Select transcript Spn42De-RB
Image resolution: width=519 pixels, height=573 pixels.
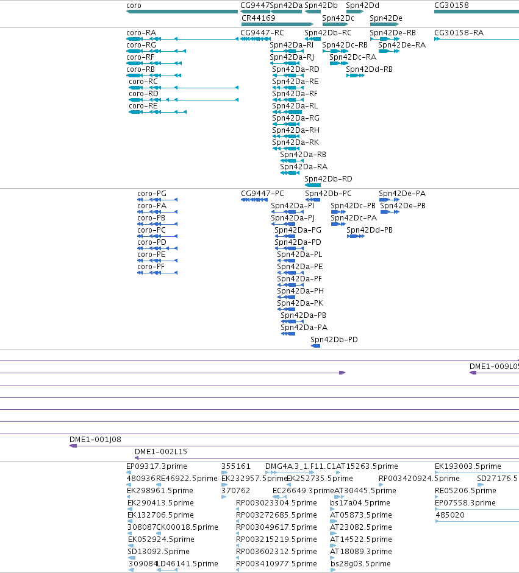point(393,33)
